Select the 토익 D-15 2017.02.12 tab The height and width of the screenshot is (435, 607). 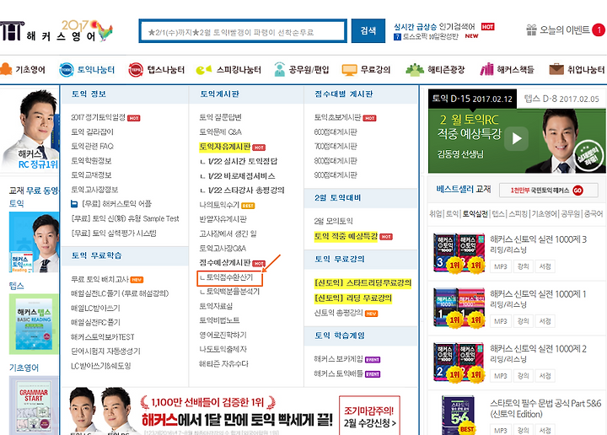pos(472,99)
